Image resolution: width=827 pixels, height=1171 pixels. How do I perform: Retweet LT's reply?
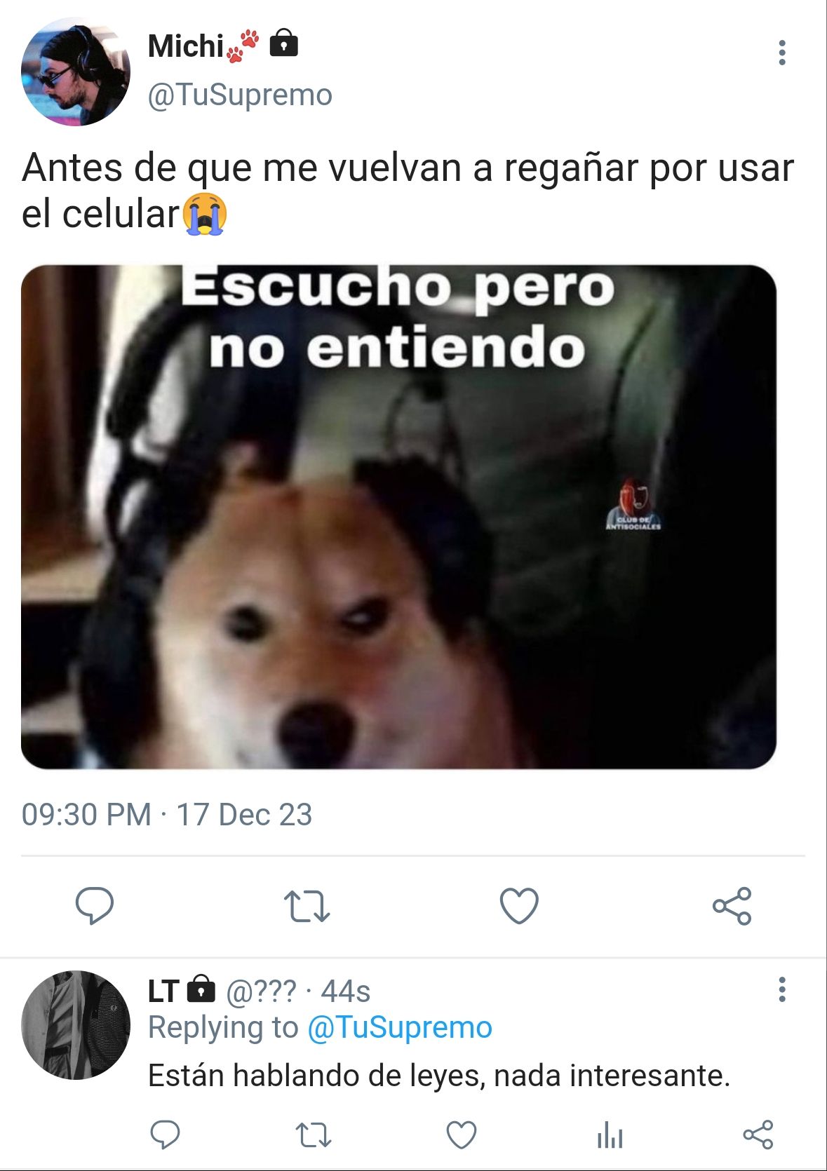[313, 1135]
